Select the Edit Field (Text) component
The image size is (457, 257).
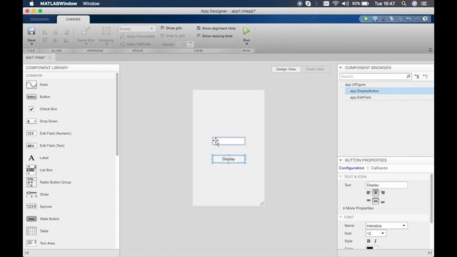[x=52, y=146]
